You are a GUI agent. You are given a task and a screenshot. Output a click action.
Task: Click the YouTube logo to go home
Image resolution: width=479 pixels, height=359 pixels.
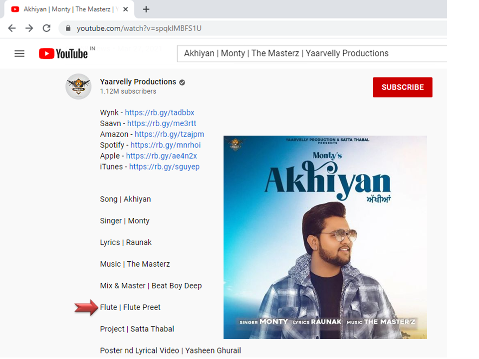pos(63,53)
